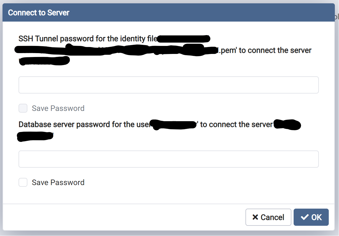Click the X icon on Cancel button

tap(255, 217)
